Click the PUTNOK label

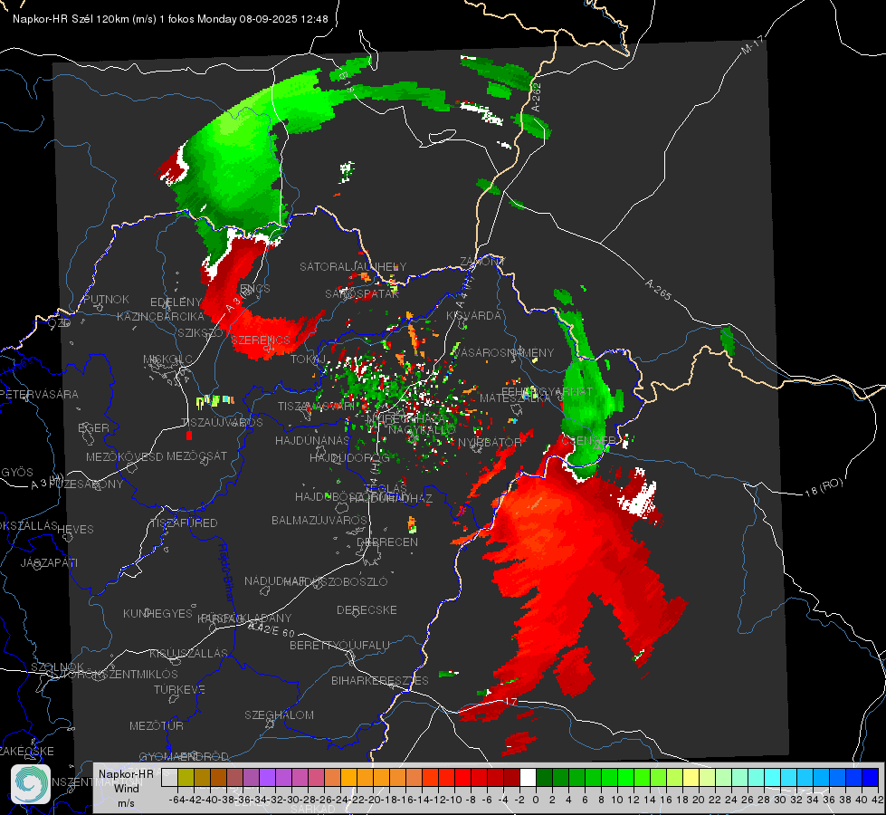[106, 299]
